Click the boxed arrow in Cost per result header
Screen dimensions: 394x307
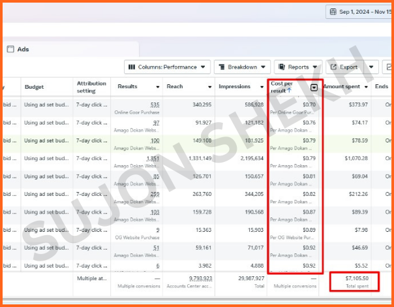coord(314,87)
